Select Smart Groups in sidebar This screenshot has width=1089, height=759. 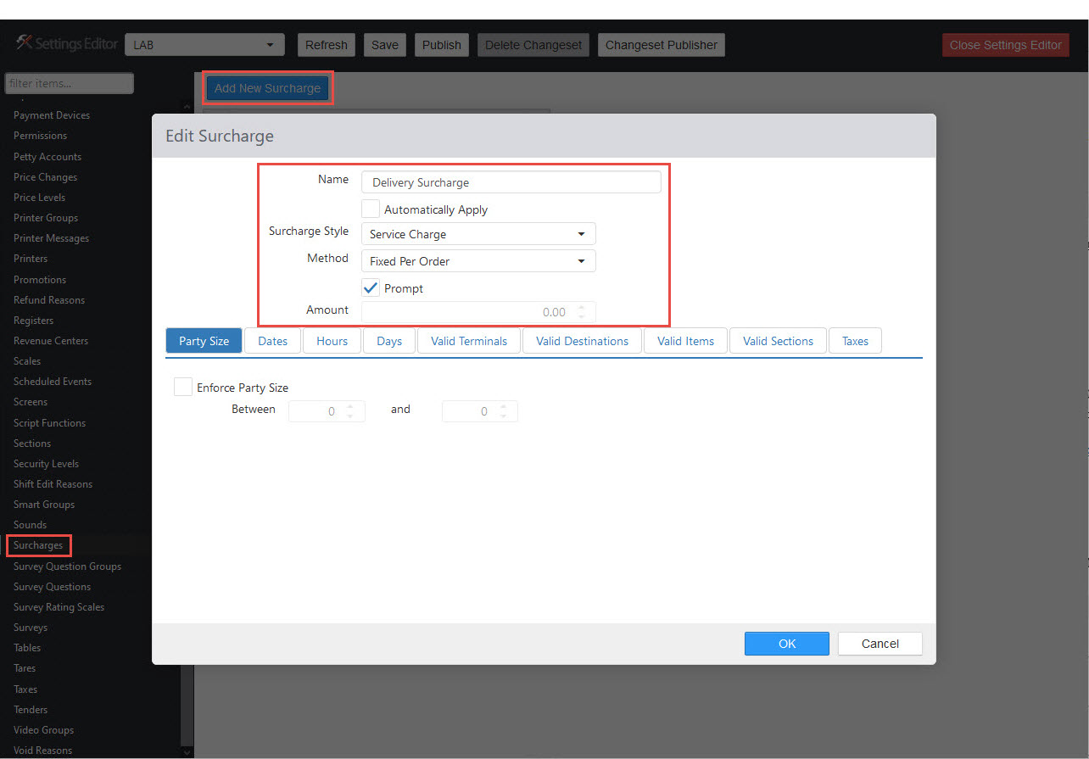click(44, 505)
